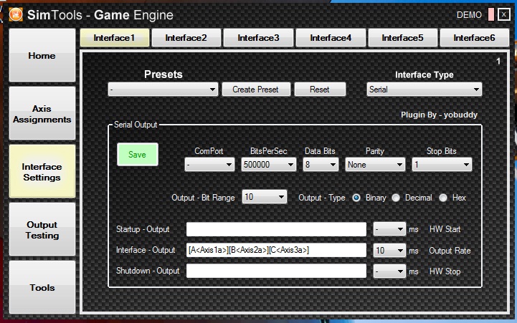517x323 pixels.
Task: Open Interface Settings section
Action: 42,172
